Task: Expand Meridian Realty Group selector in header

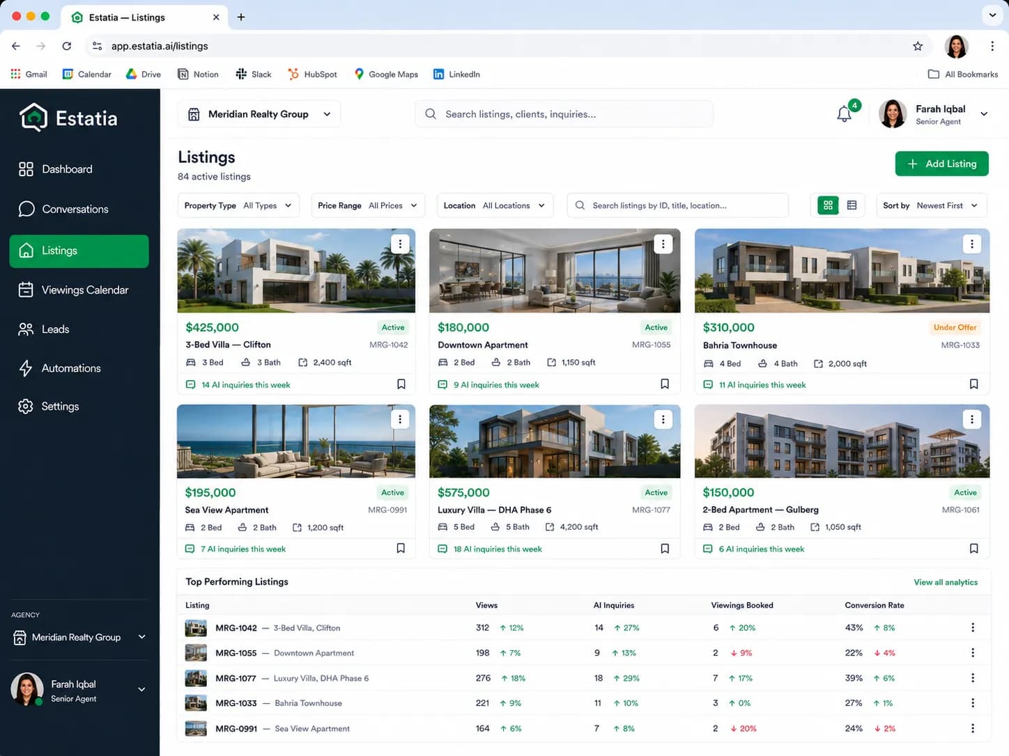Action: coord(259,114)
